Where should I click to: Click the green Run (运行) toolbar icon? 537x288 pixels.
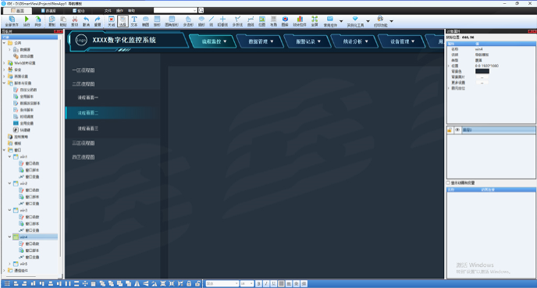point(27,21)
